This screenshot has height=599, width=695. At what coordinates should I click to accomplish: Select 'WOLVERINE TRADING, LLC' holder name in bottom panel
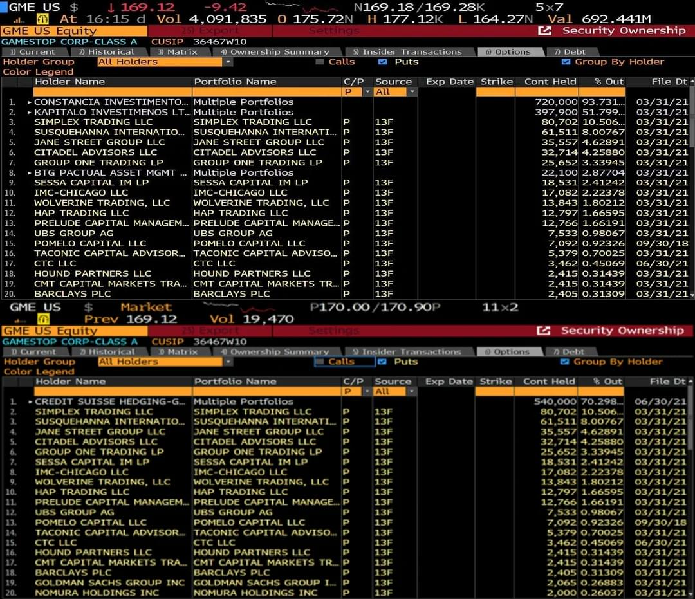(x=102, y=483)
